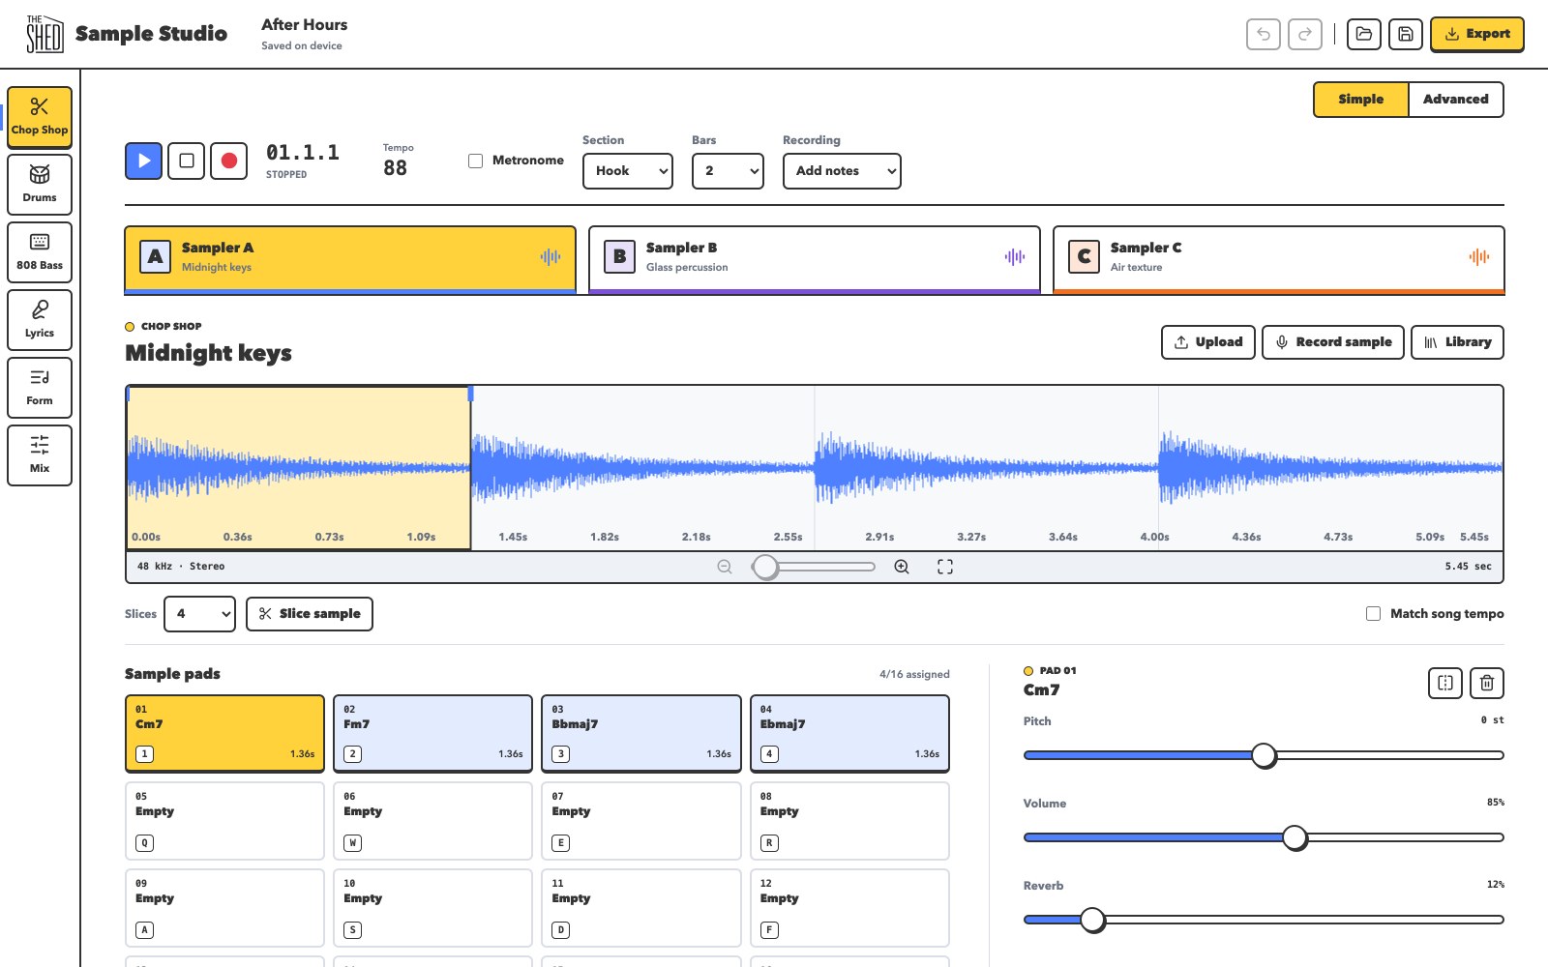Open the Slices count dropdown
The width and height of the screenshot is (1548, 967).
[x=200, y=614]
